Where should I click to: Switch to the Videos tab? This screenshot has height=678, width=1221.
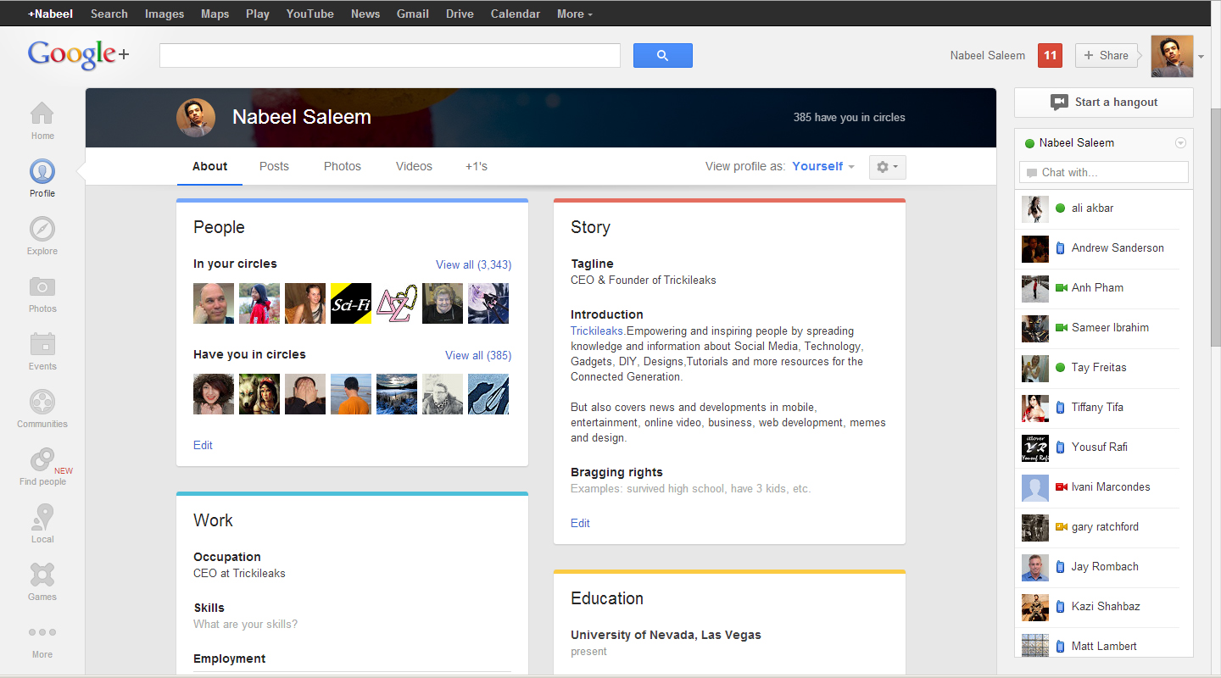coord(414,167)
